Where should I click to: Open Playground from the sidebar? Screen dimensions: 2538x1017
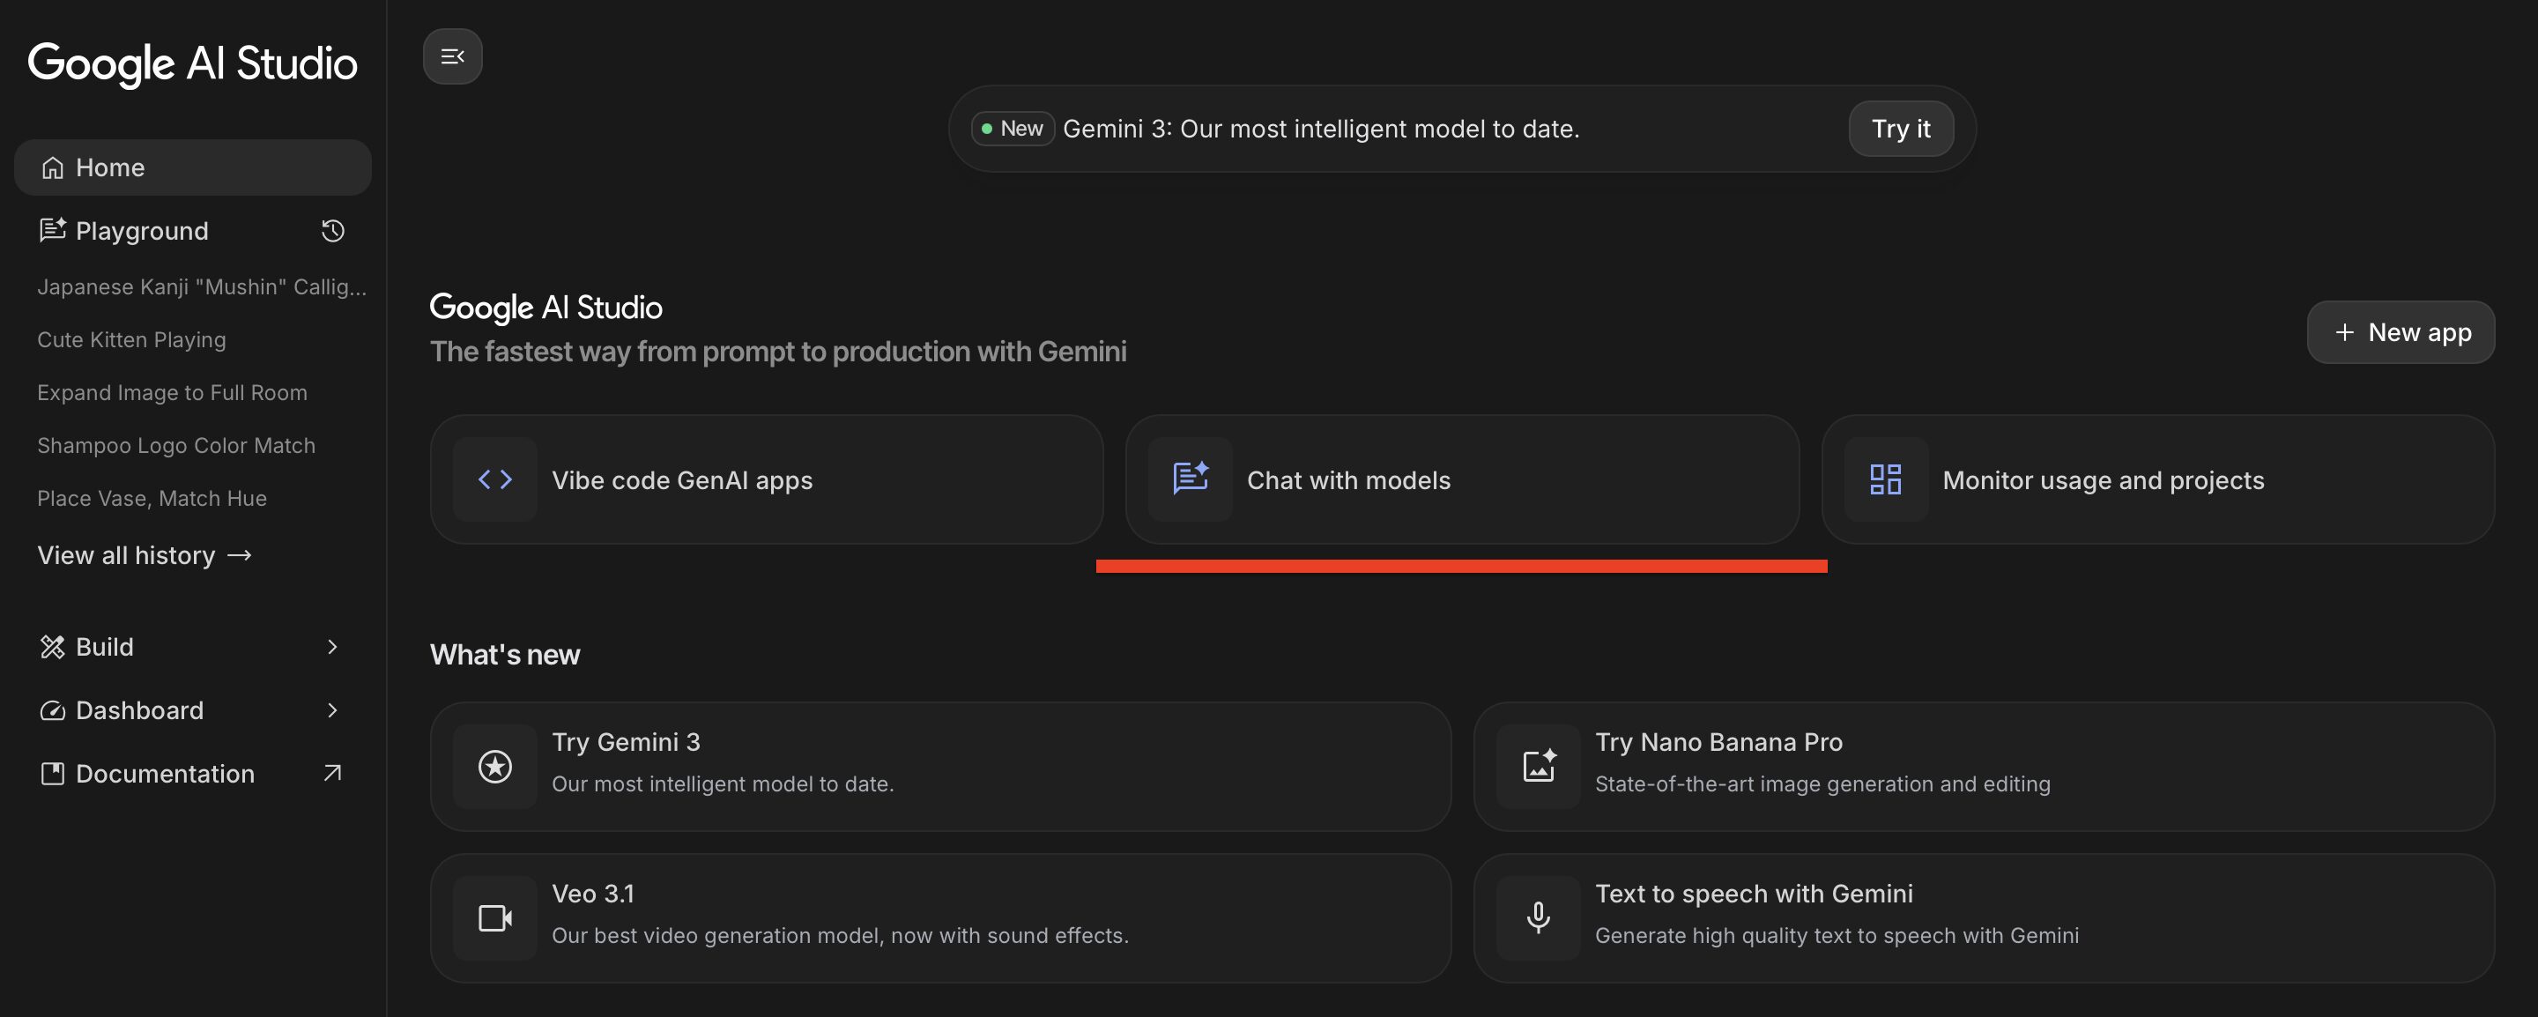coord(142,231)
